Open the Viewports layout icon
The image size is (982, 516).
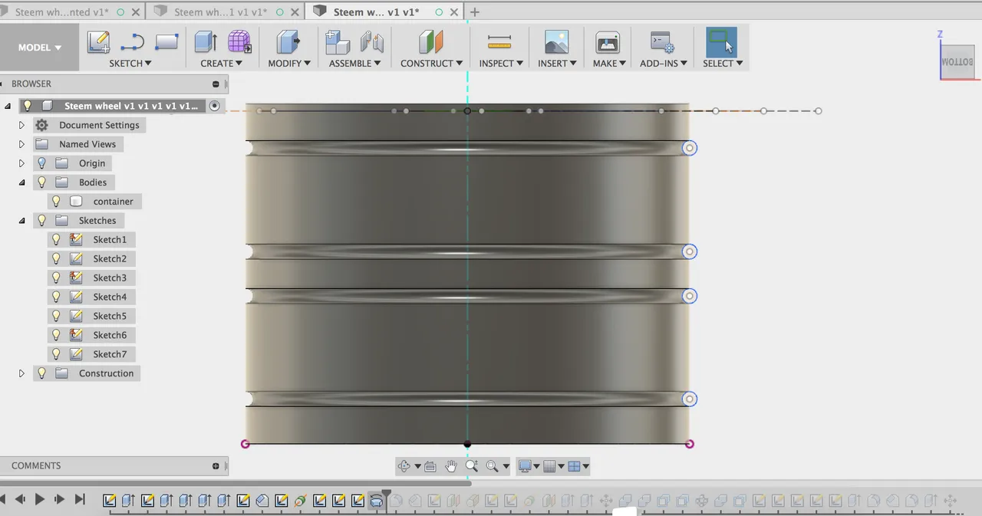(x=574, y=466)
